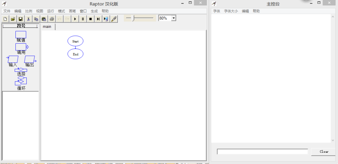Screen dimensions: 338x164
Task: Print the flowchart with printer icon
Action: click(52, 19)
